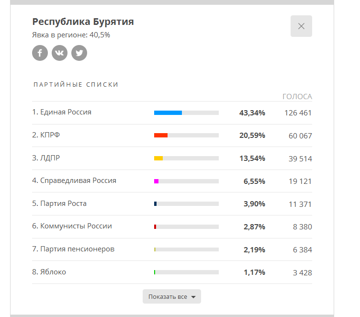
Task: Click the ГОЛОСА column header
Action: point(297,96)
